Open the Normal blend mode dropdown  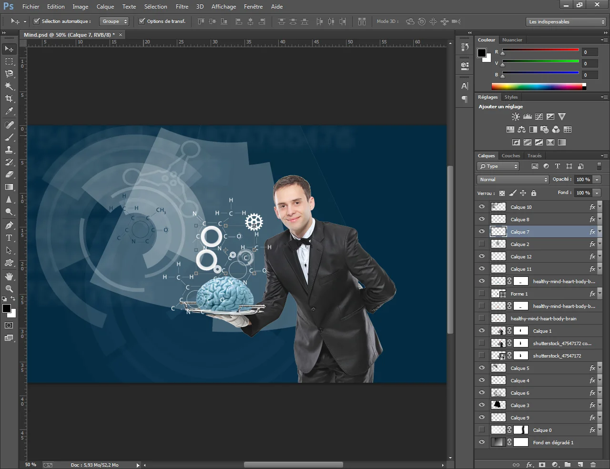point(513,180)
